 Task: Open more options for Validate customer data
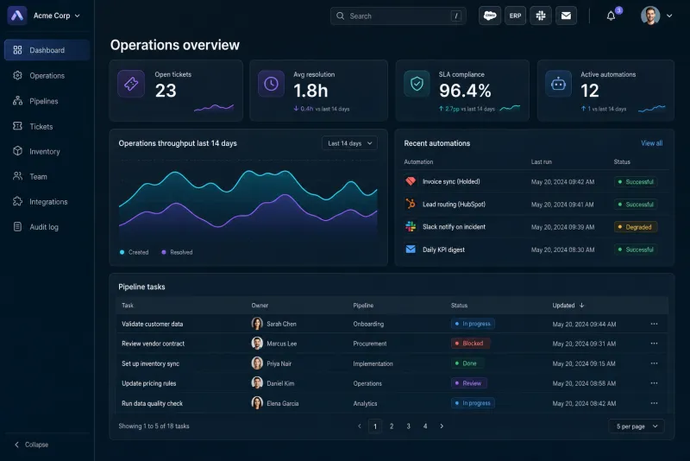pyautogui.click(x=654, y=324)
